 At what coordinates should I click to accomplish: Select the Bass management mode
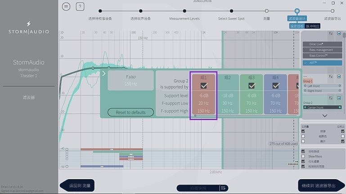[x=323, y=50]
